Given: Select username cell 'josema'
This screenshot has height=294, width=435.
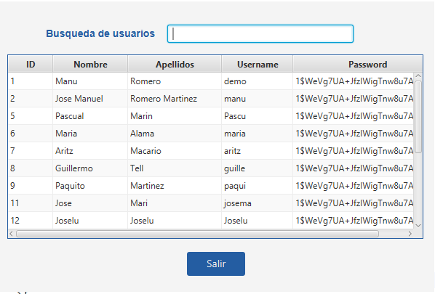Looking at the screenshot, I should click(258, 203).
